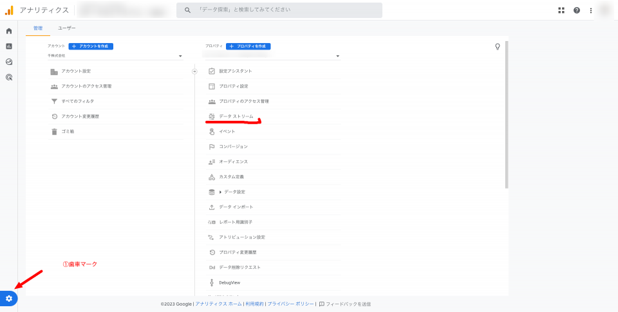The height and width of the screenshot is (312, 618).
Task: Click the Analytics logo icon
Action: 9,10
